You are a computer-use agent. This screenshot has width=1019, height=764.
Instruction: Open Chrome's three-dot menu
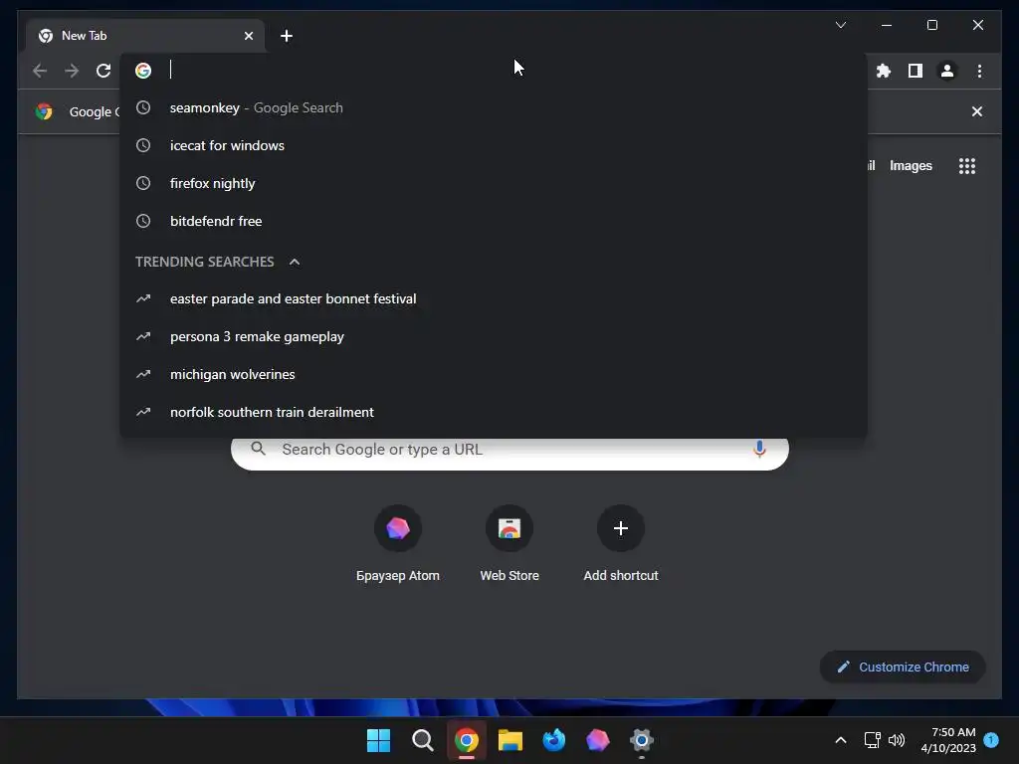pyautogui.click(x=979, y=71)
